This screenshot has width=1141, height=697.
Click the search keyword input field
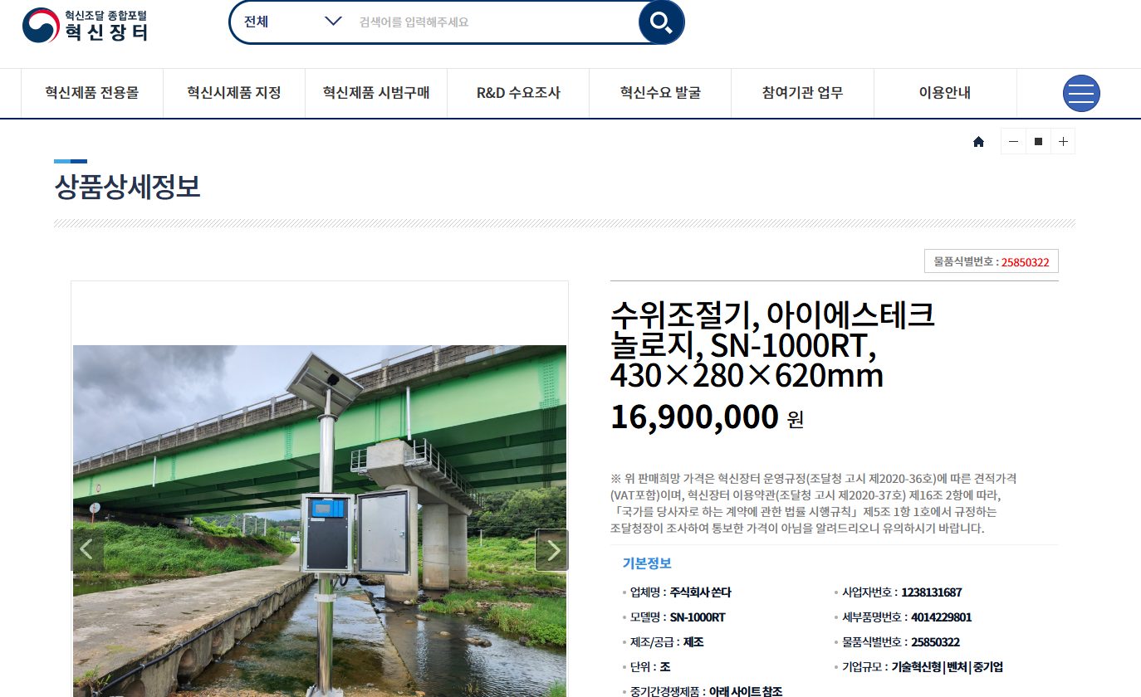point(494,22)
